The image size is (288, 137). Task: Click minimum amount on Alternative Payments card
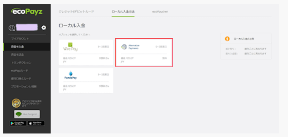(x=127, y=60)
